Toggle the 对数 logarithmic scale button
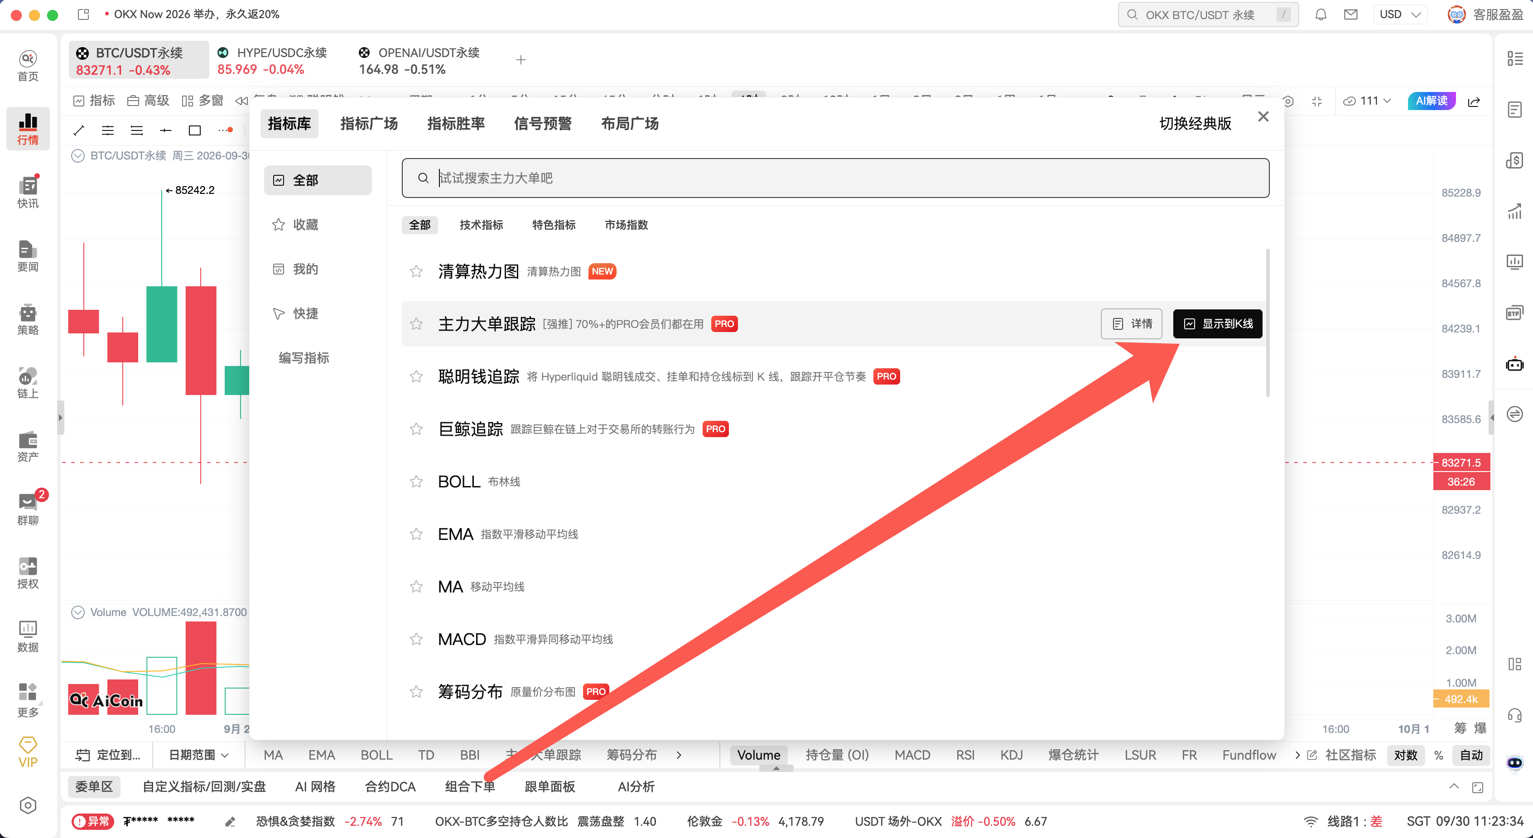This screenshot has height=838, width=1533. 1406,755
